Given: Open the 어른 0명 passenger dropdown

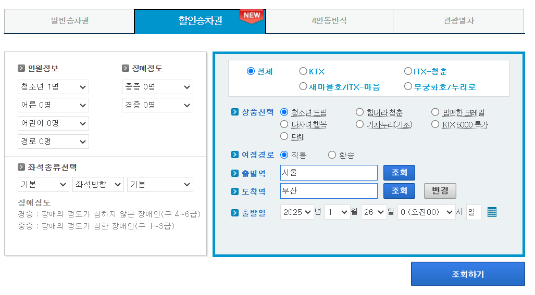Looking at the screenshot, I should (x=53, y=105).
